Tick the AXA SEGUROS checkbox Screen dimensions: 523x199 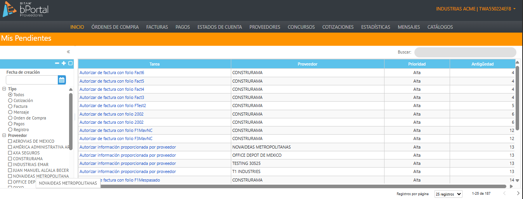click(x=10, y=153)
